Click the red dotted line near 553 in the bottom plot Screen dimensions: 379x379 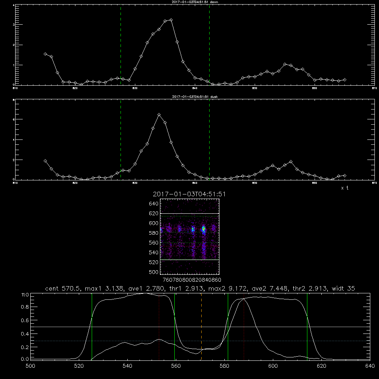[x=159, y=326]
